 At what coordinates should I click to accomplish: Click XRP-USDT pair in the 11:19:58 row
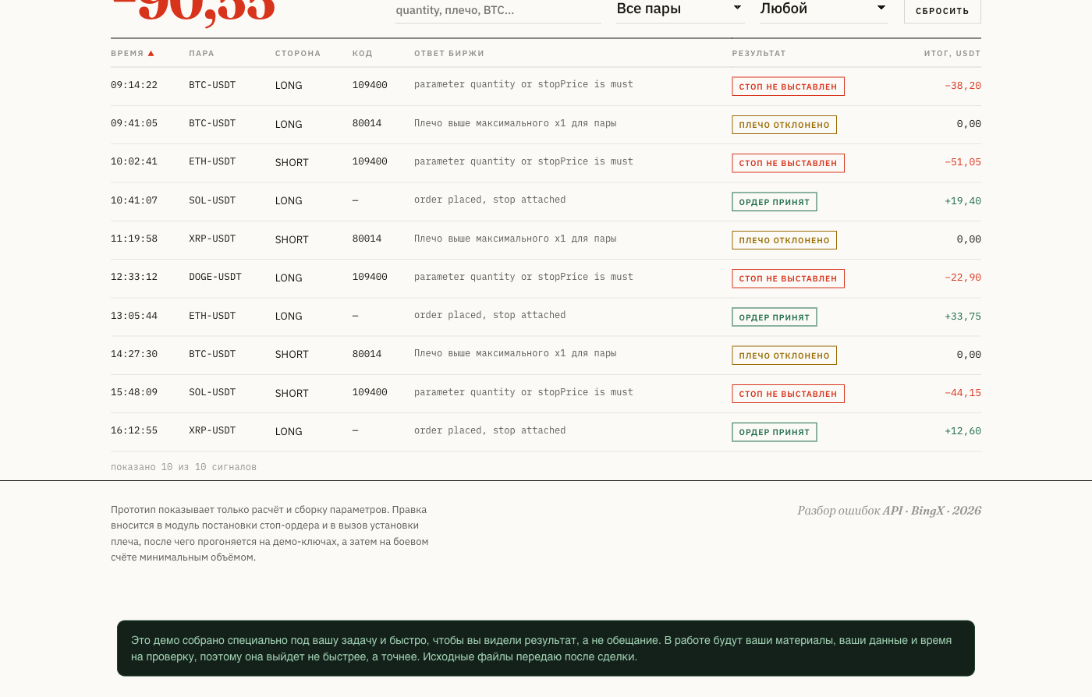[212, 239]
